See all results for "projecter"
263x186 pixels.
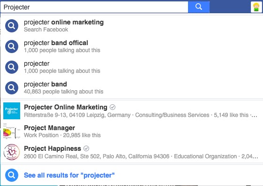coord(69,175)
